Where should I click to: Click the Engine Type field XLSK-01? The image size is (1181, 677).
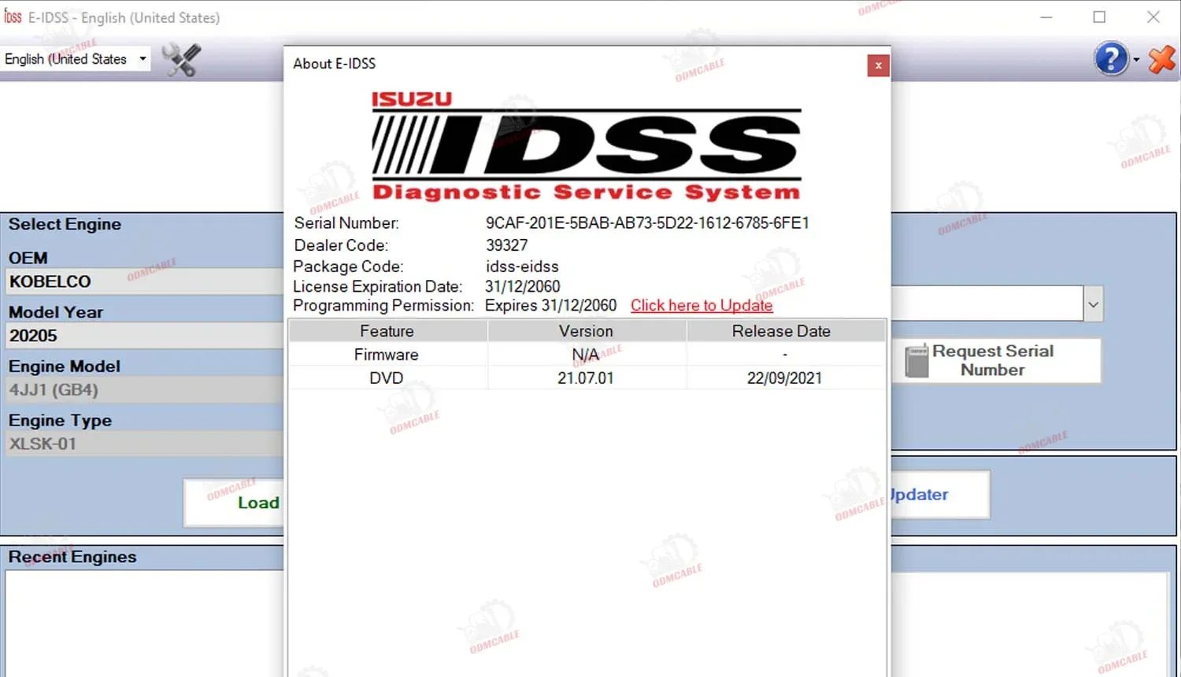pos(146,444)
